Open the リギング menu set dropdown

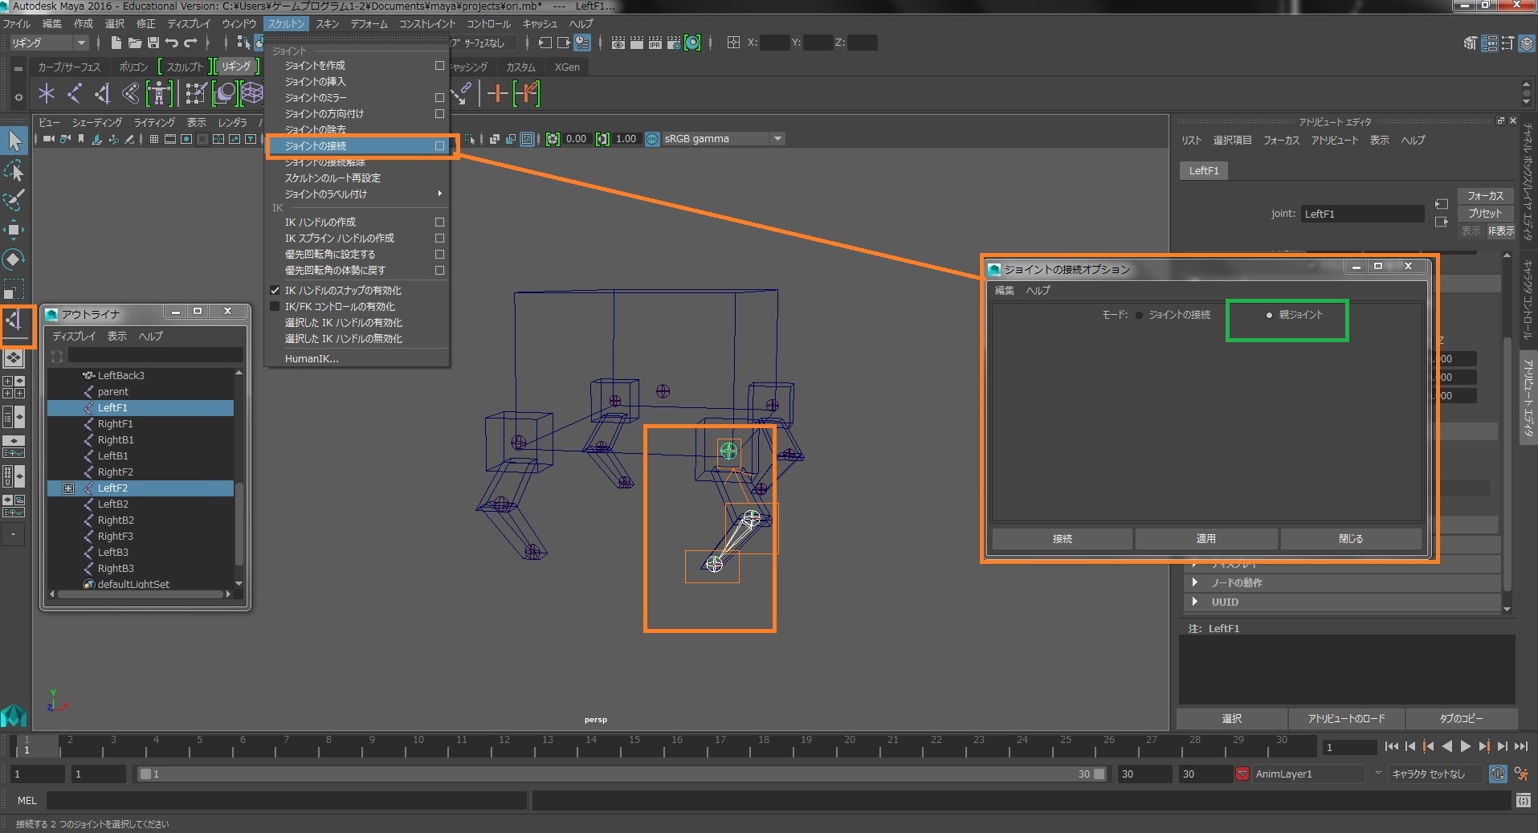(x=48, y=43)
